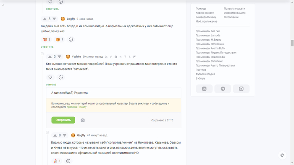This screenshot has height=165, width=294.
Task: Add emoji reaction to YWhite's comment
Action: [60, 77]
